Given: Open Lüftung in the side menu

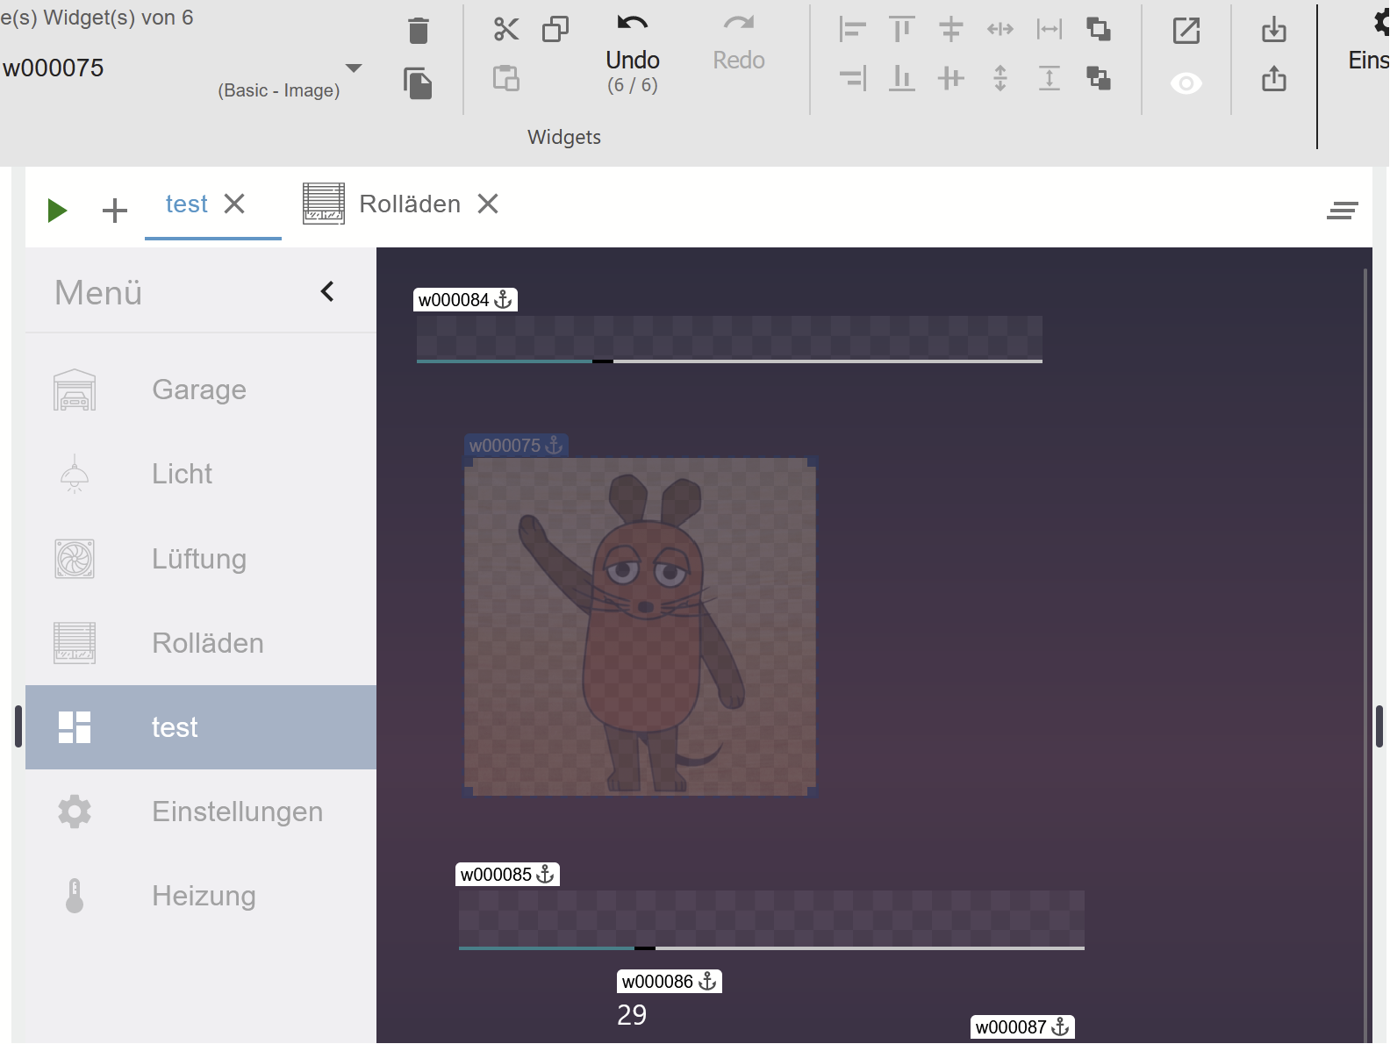Looking at the screenshot, I should point(201,559).
